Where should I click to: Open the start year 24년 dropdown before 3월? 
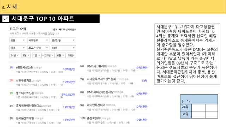tap(15, 55)
